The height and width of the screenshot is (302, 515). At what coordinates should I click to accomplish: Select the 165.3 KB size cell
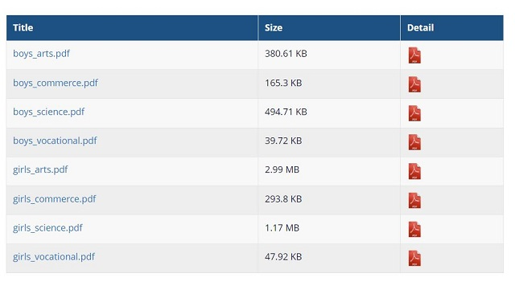tap(329, 84)
